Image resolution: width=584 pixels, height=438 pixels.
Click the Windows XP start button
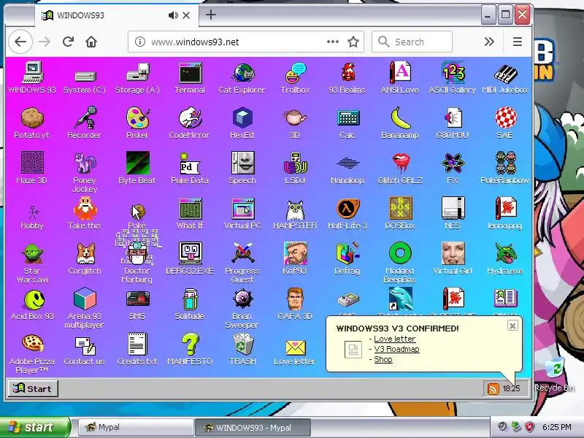[35, 427]
